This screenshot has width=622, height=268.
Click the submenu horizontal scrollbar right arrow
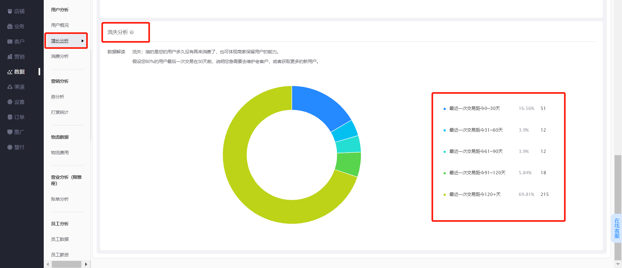86,264
